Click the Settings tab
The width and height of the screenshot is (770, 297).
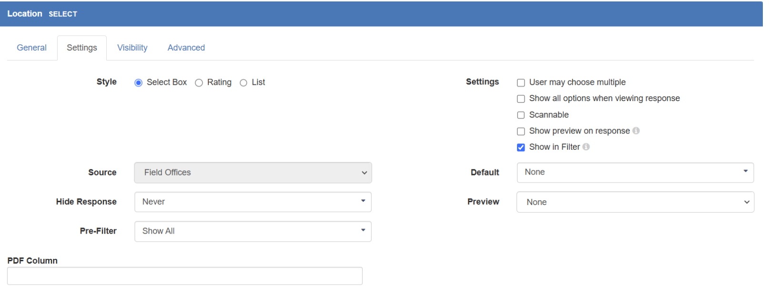point(82,48)
